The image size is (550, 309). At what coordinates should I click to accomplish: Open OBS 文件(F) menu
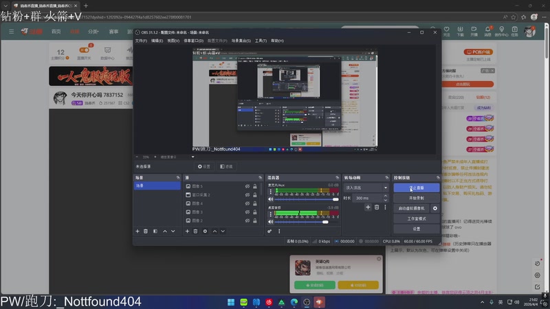(141, 41)
